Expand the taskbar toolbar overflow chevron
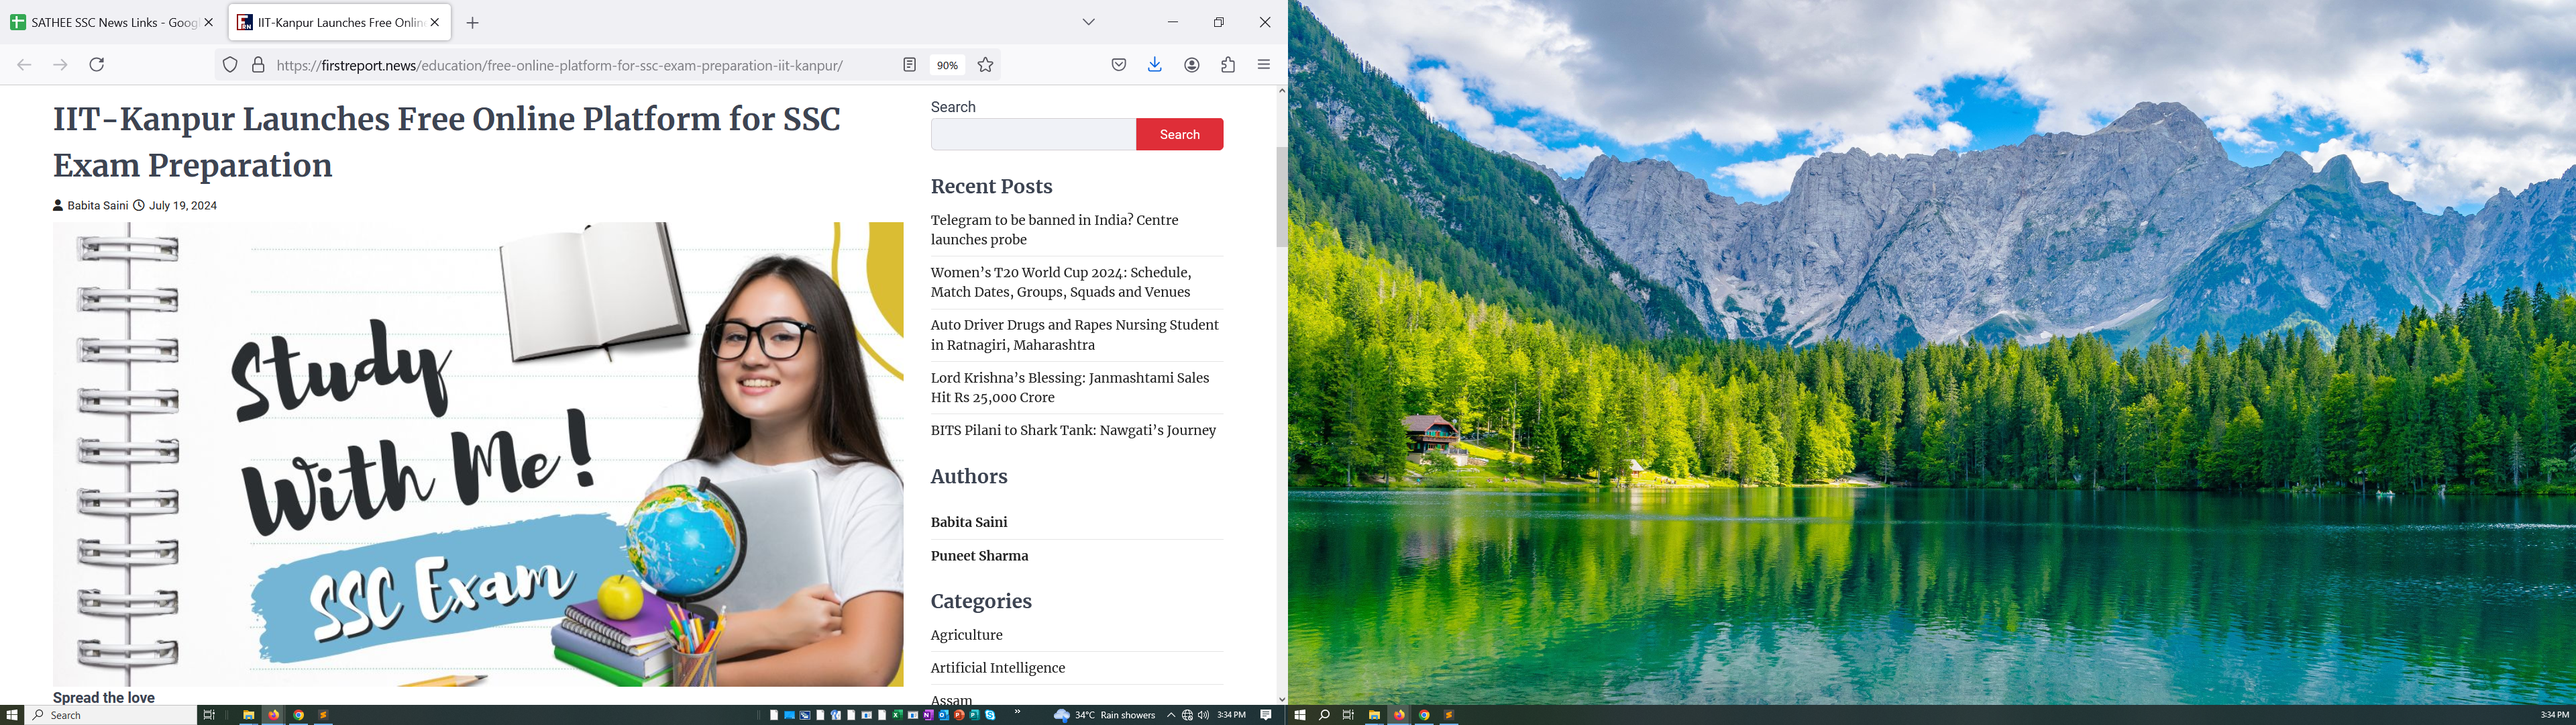This screenshot has width=2576, height=725. point(1018,712)
